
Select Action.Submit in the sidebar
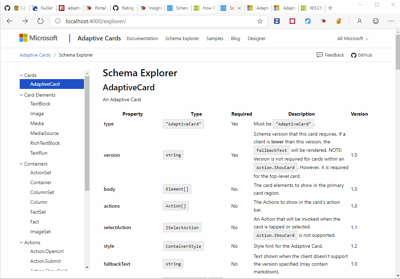tap(45, 261)
